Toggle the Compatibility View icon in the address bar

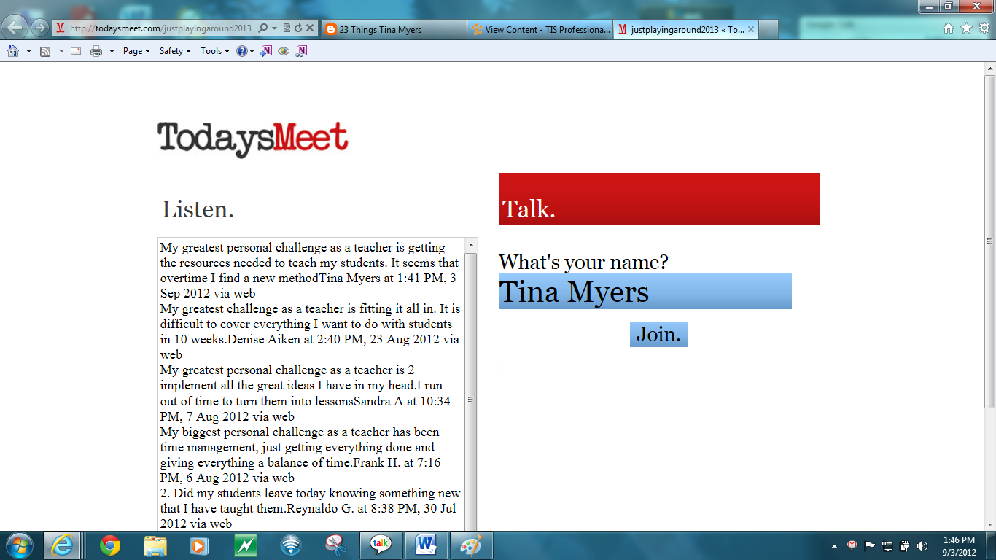tap(287, 28)
